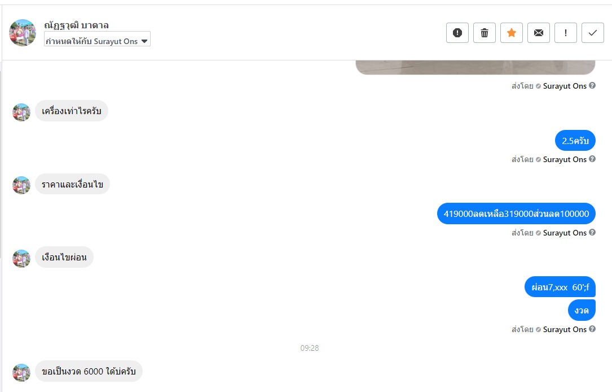612x392 pixels.
Task: Select the ขอเป็นงวด 6000 ได้บ่ครับ message
Action: pos(89,371)
